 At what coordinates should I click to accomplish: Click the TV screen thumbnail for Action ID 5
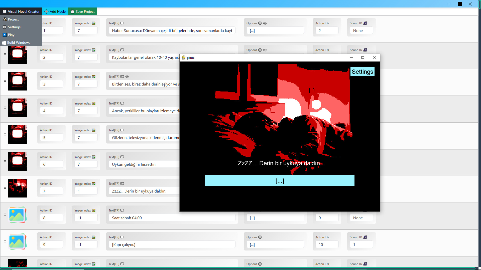[x=17, y=134]
